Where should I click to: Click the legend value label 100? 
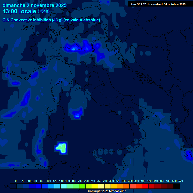(x=49, y=181)
